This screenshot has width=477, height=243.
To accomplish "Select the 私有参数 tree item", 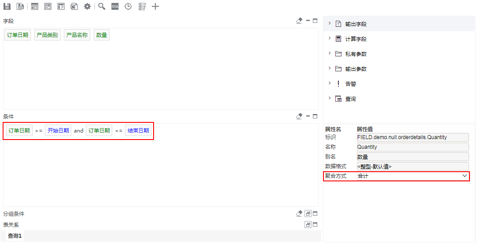I will [356, 54].
